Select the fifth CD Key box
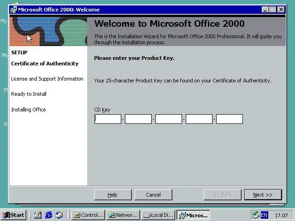The width and height of the screenshot is (295, 221). tap(230, 119)
